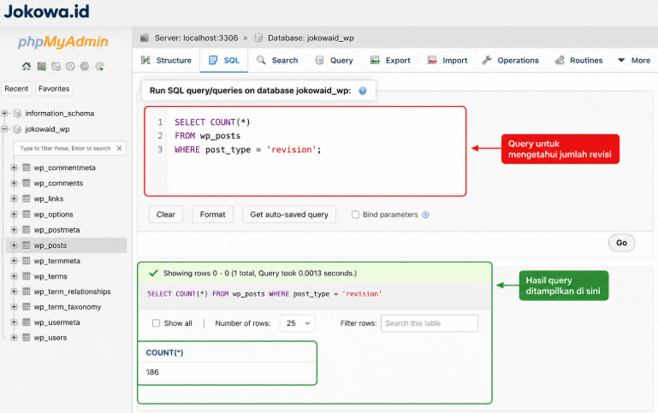The height and width of the screenshot is (413, 658).
Task: Follow Server: localhost:3306 breadcrumb link
Action: [x=196, y=38]
